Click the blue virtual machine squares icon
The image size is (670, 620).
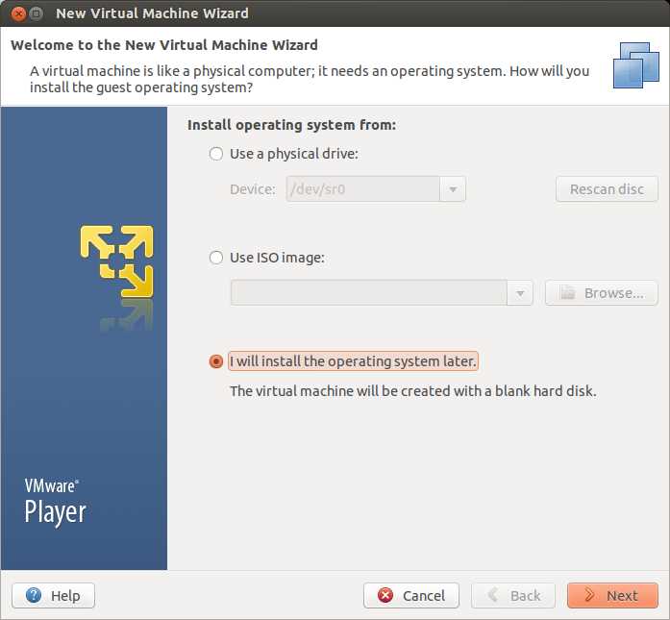635,65
